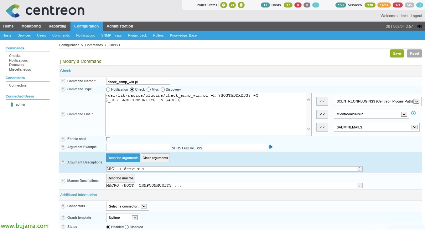Viewport: 425px width, 230px height.
Task: Click the argument descriptions box stepper
Action: pyautogui.click(x=360, y=169)
